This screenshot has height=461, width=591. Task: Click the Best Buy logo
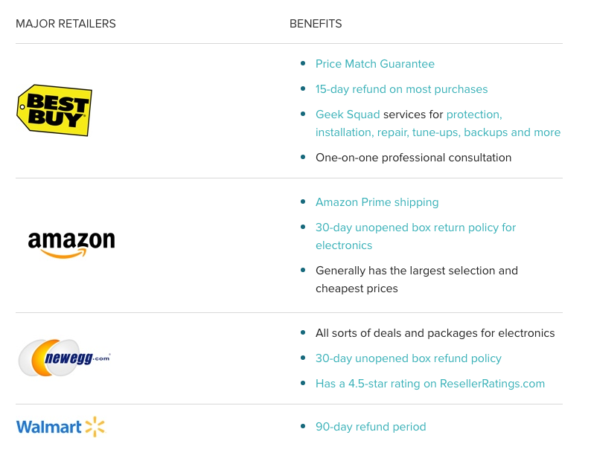pos(54,110)
